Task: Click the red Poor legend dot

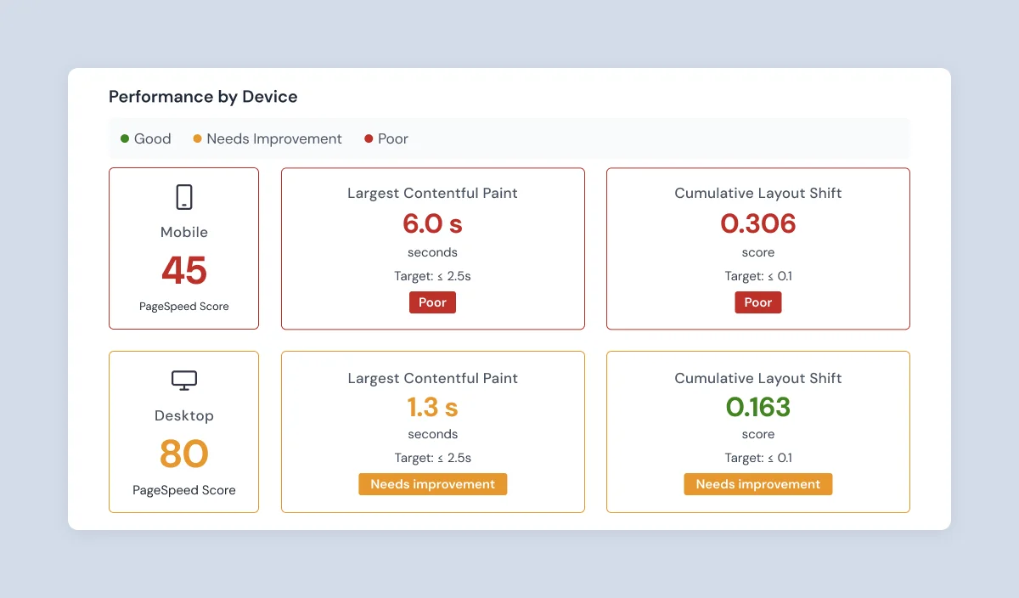Action: coord(369,138)
